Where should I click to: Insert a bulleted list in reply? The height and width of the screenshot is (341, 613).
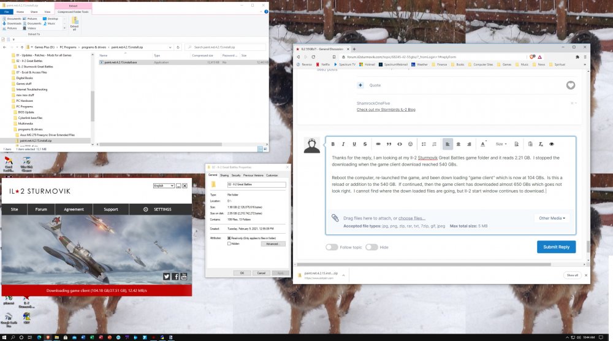424,144
